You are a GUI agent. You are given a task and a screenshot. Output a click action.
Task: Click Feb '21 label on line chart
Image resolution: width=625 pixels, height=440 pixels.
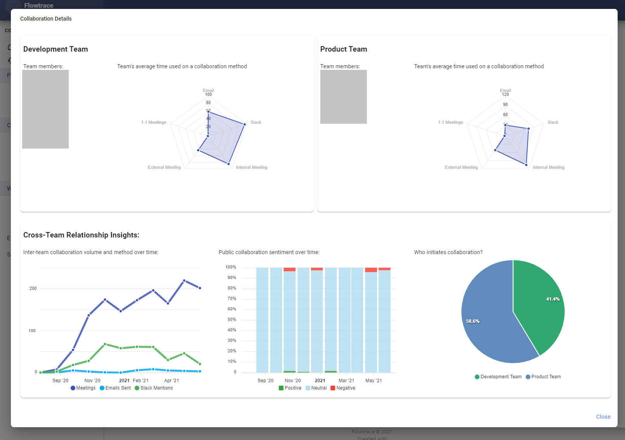pos(141,381)
